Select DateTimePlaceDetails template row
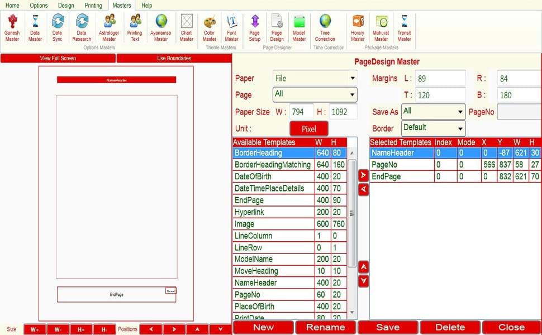Image resolution: width=542 pixels, height=335 pixels. pyautogui.click(x=289, y=188)
